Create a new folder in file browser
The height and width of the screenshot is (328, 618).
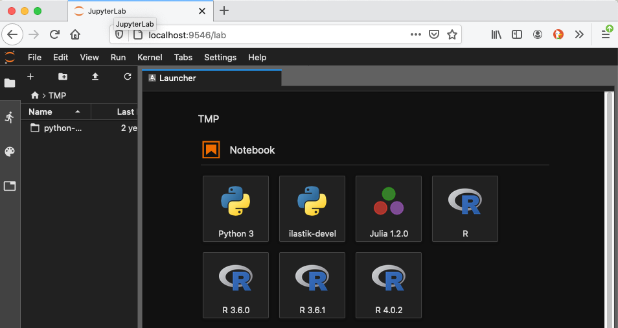63,76
